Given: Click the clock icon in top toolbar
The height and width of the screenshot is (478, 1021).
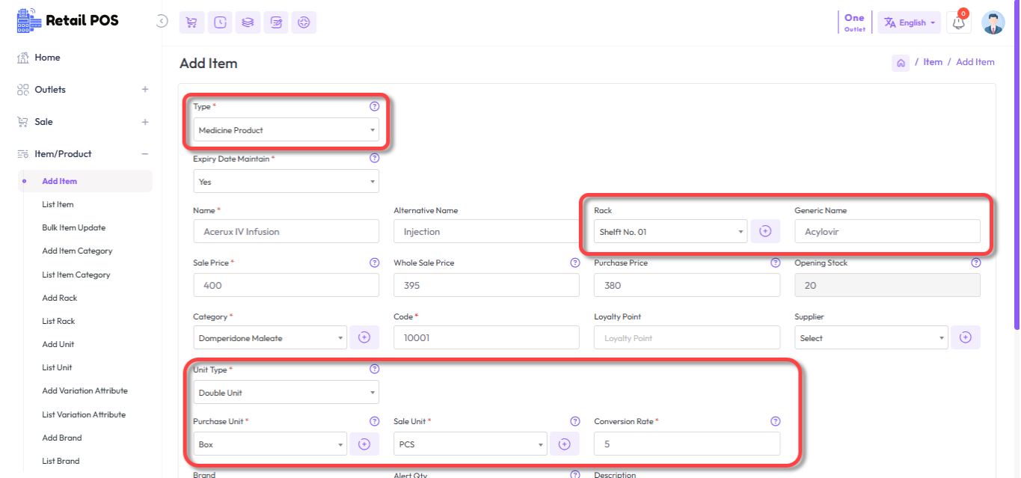Looking at the screenshot, I should [220, 22].
